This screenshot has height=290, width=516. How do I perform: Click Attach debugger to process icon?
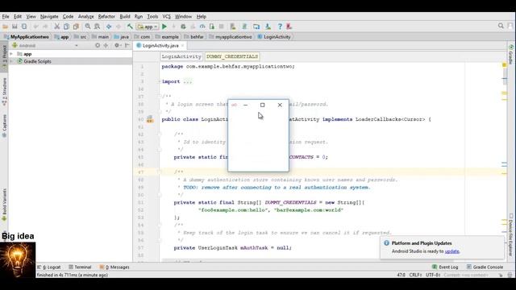[211, 27]
